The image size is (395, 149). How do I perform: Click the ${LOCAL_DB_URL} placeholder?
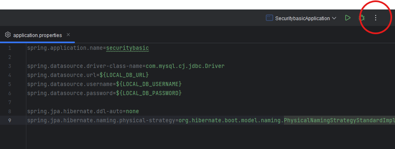[124, 75]
